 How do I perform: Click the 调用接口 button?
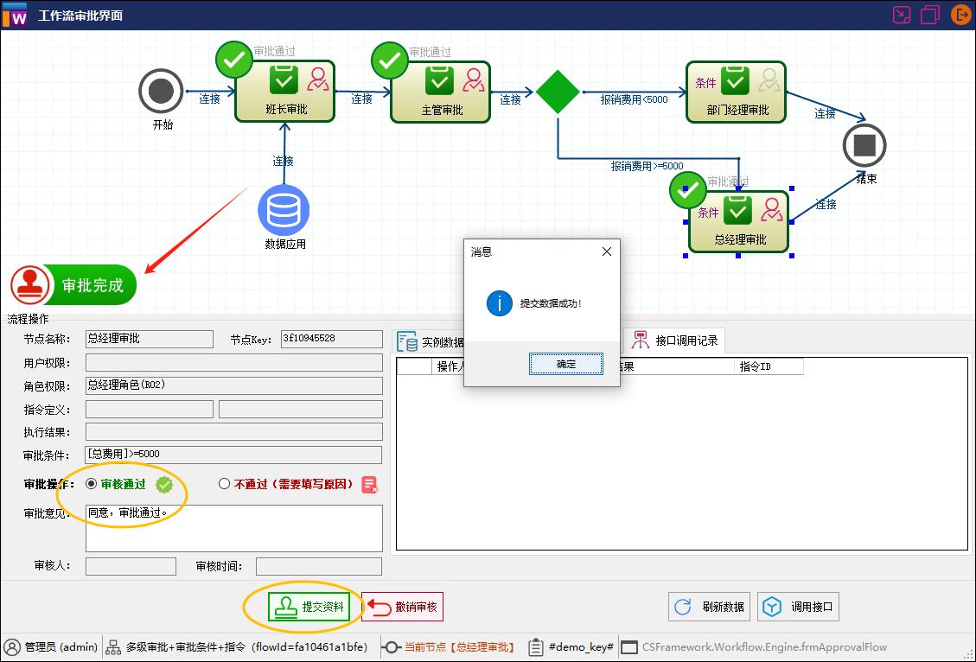pyautogui.click(x=797, y=606)
